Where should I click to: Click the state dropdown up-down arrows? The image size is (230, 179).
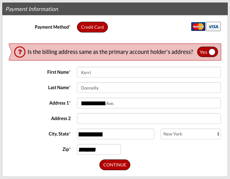click(x=218, y=134)
